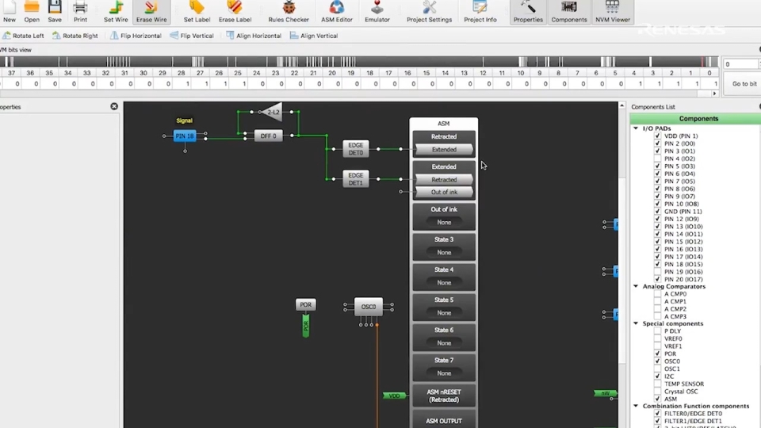
Task: Enable PIN 19 (IO16) checkbox
Action: pyautogui.click(x=657, y=272)
